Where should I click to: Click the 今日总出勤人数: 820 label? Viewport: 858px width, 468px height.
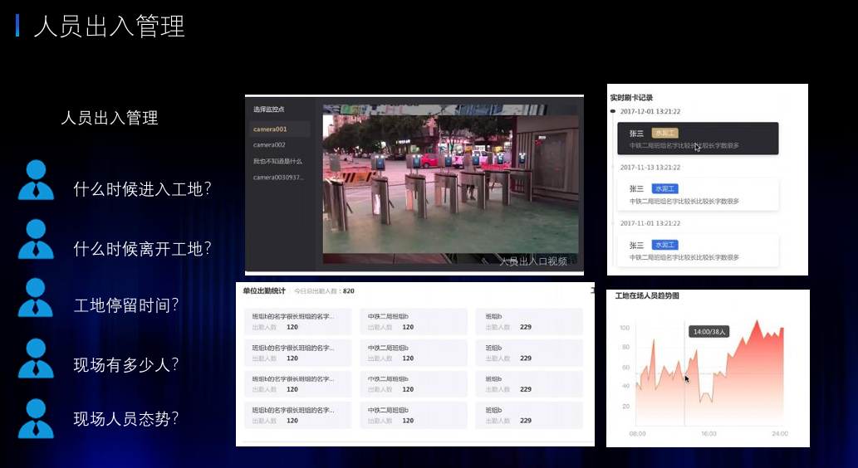[324, 291]
